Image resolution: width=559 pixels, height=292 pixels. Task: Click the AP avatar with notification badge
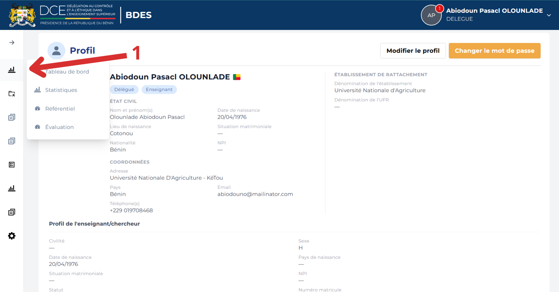click(x=431, y=15)
